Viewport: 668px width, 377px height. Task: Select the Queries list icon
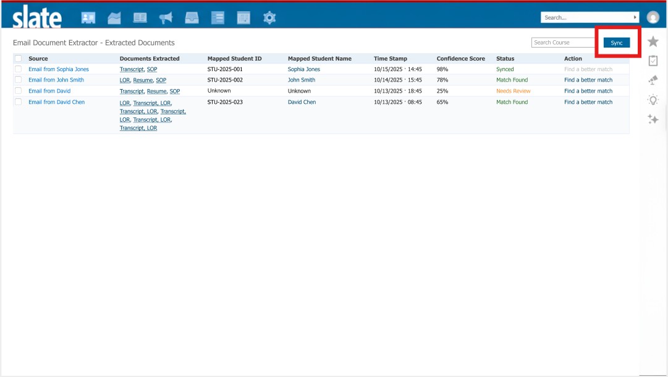tap(218, 17)
